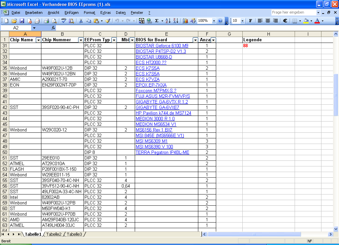The width and height of the screenshot is (339, 245).
Task: Copy the selected cells
Action: point(88,21)
